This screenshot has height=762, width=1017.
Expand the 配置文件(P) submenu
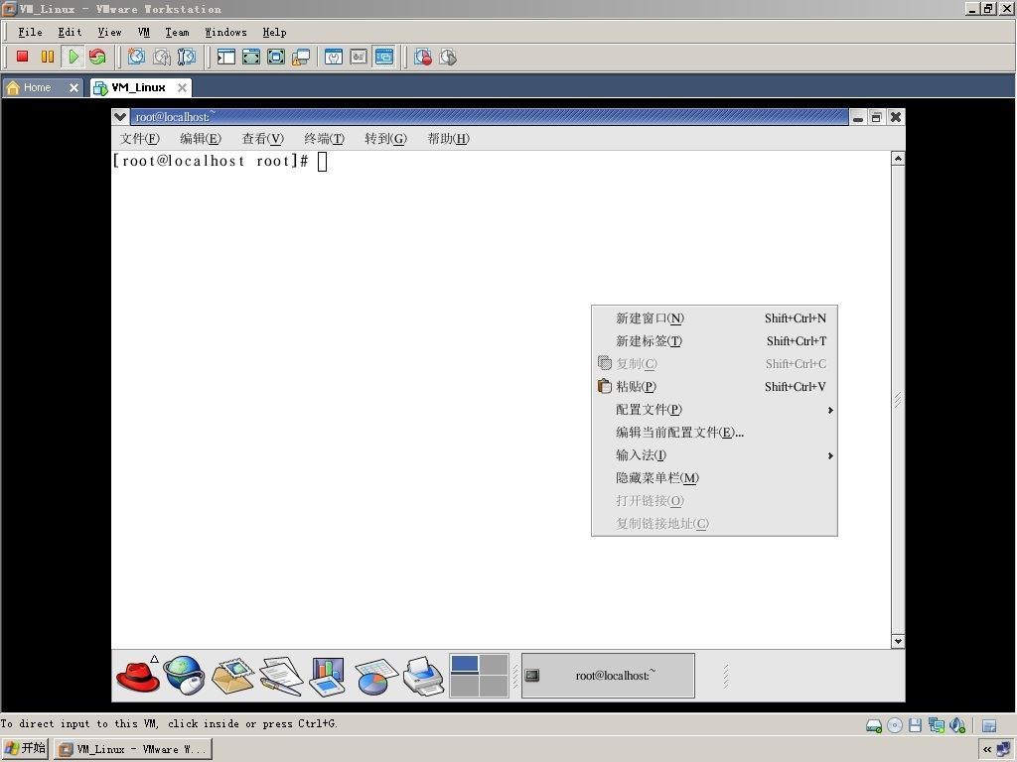[x=715, y=410]
